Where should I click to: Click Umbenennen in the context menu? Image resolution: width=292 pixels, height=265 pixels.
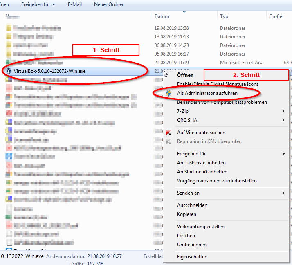click(x=192, y=245)
